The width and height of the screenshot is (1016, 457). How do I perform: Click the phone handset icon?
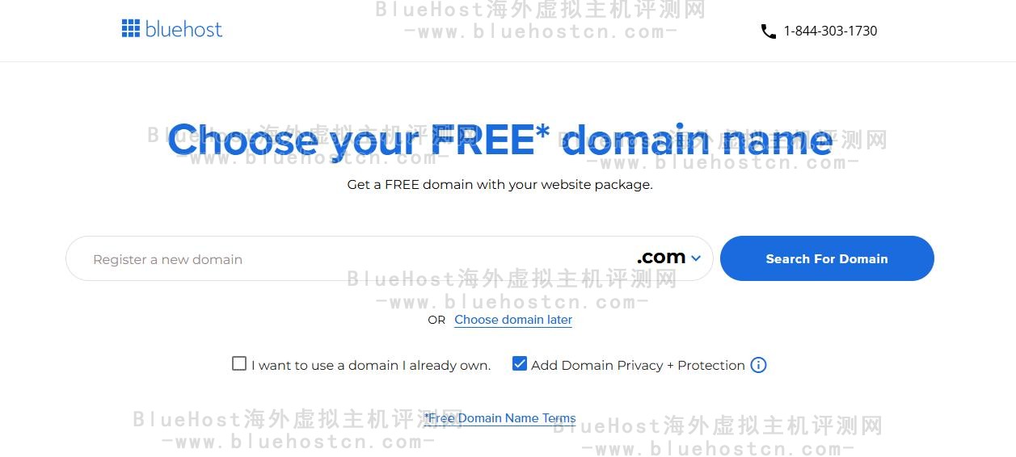pyautogui.click(x=769, y=31)
